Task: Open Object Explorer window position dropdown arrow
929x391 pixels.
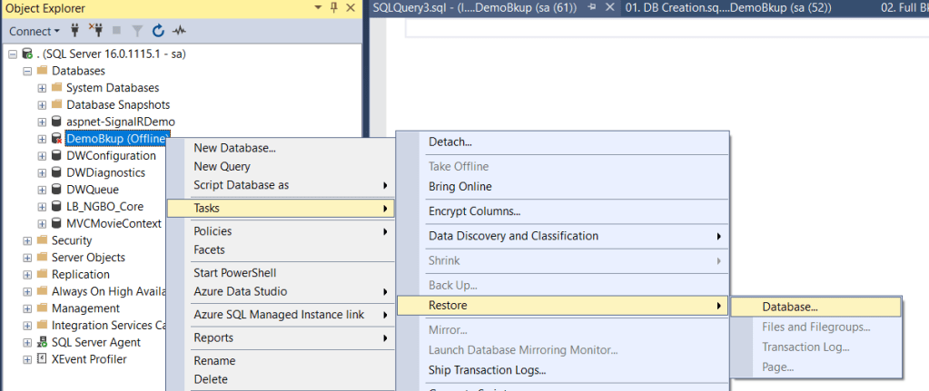Action: (x=318, y=8)
